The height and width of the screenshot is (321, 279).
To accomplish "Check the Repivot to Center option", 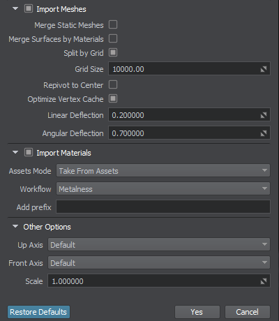I will pyautogui.click(x=113, y=84).
